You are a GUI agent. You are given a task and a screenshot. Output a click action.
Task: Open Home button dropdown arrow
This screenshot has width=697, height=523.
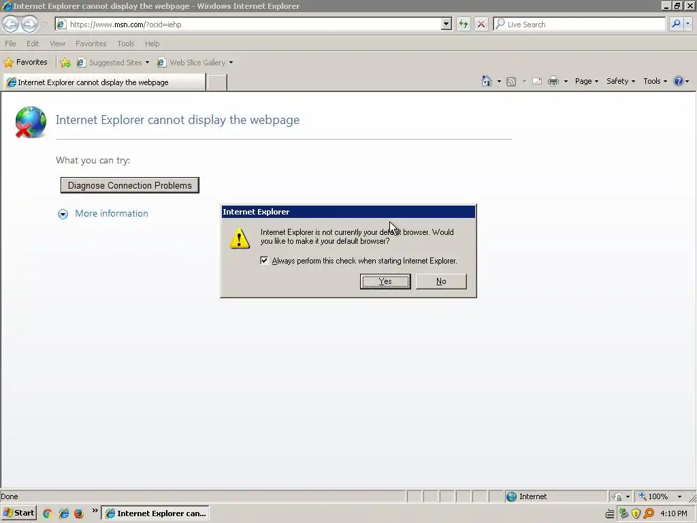click(499, 82)
